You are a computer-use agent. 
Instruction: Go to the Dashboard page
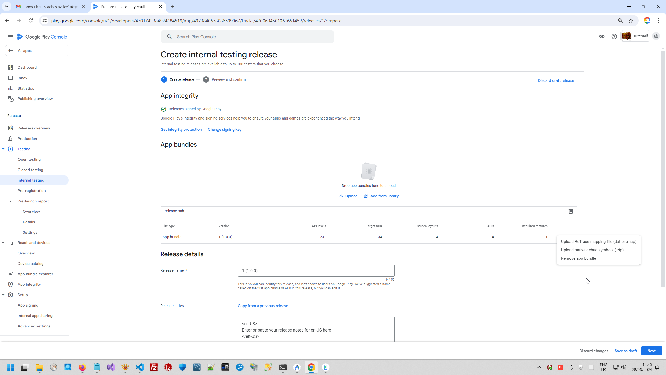[27, 67]
